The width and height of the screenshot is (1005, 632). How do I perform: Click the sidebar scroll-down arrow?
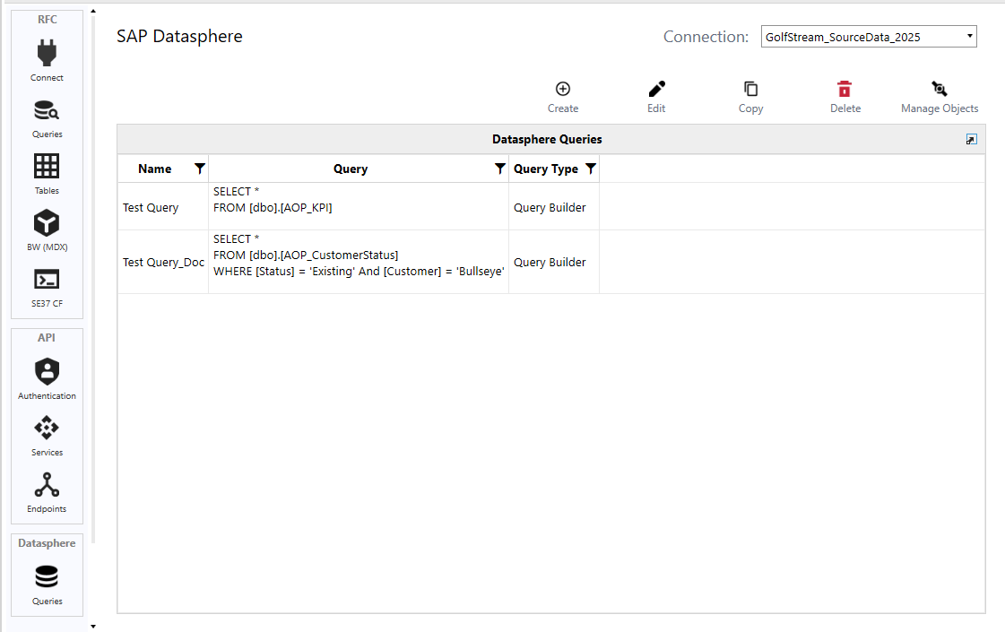tap(92, 626)
